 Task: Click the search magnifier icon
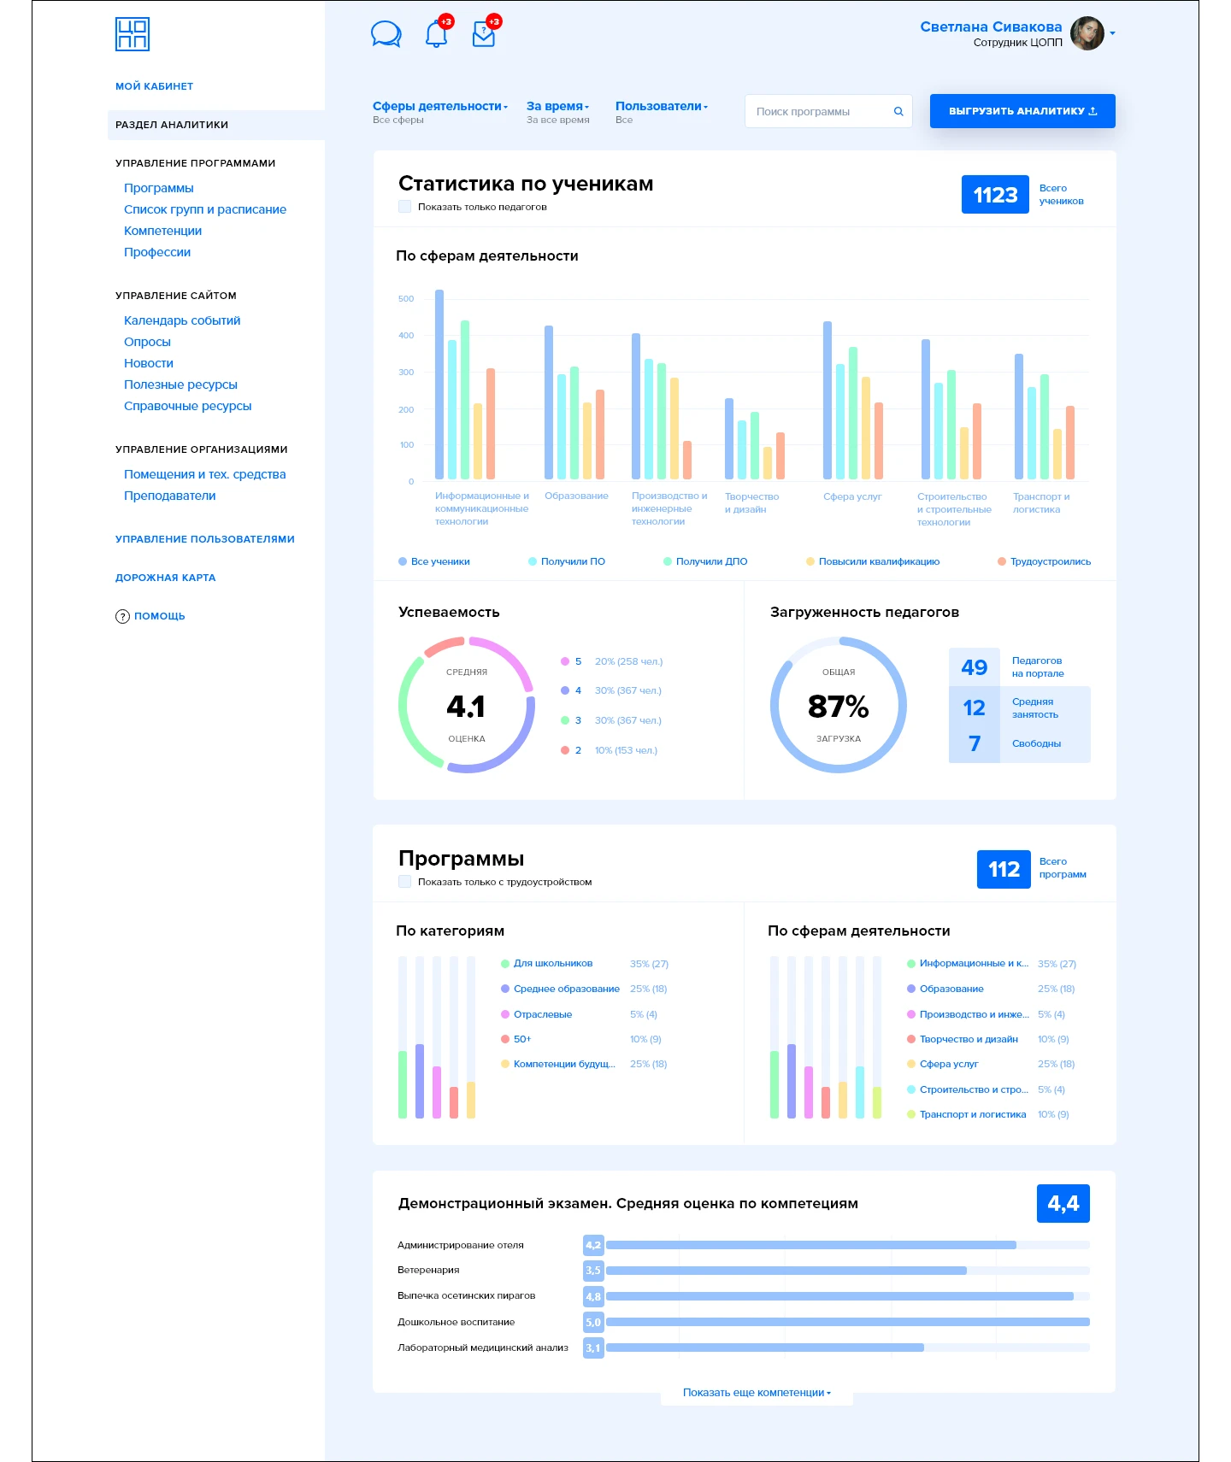(x=898, y=111)
